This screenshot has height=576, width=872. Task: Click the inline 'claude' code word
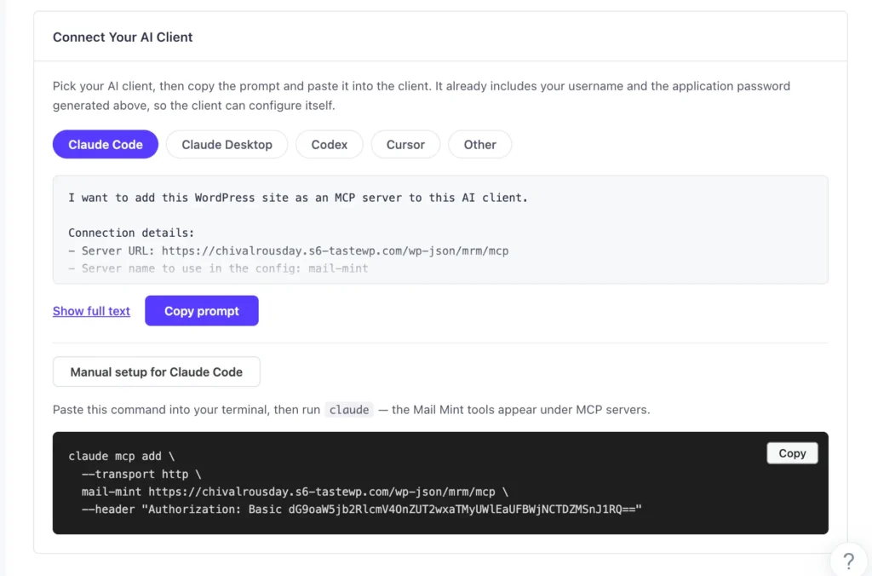348,410
